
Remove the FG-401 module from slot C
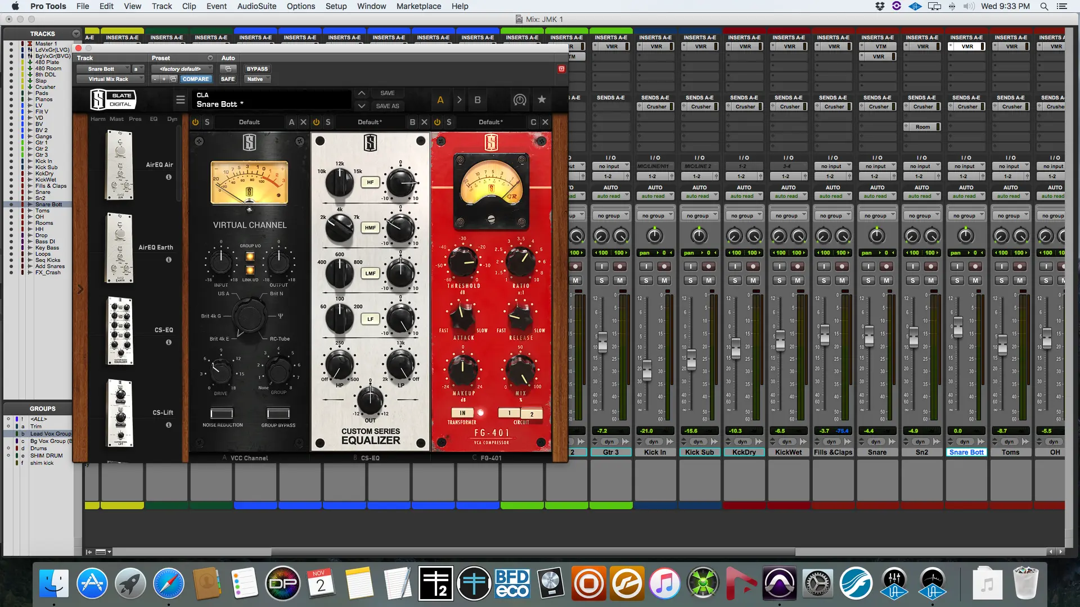[545, 122]
